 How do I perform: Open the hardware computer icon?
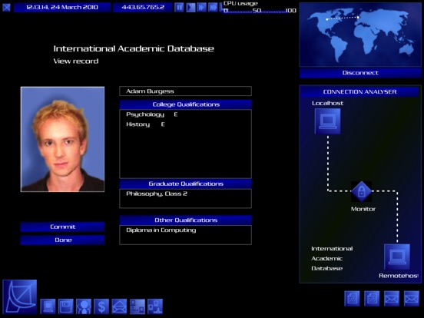click(x=48, y=306)
